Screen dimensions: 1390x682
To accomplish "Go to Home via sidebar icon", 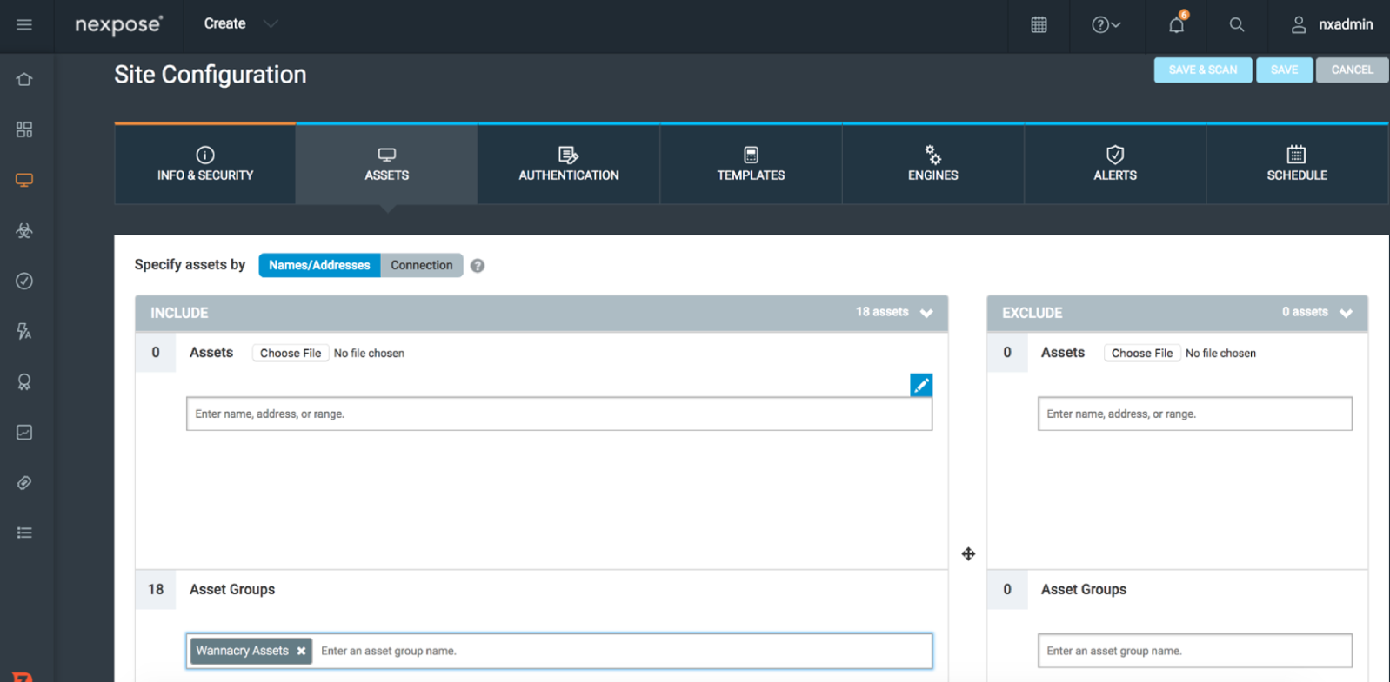I will [x=24, y=80].
